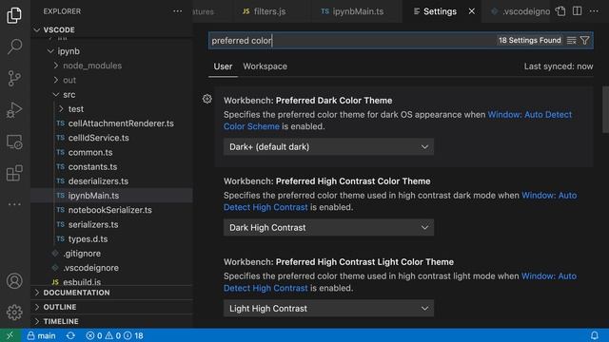
Task: Open the Extensions view
Action: click(x=14, y=173)
